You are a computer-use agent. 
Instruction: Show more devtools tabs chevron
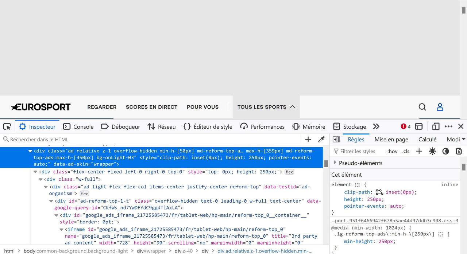(x=376, y=126)
